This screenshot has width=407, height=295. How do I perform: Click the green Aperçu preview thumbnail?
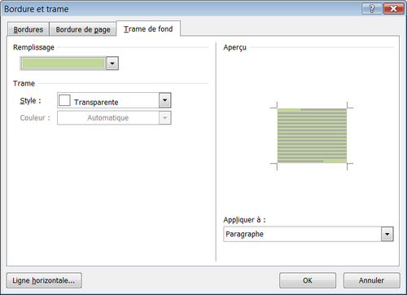click(x=312, y=136)
